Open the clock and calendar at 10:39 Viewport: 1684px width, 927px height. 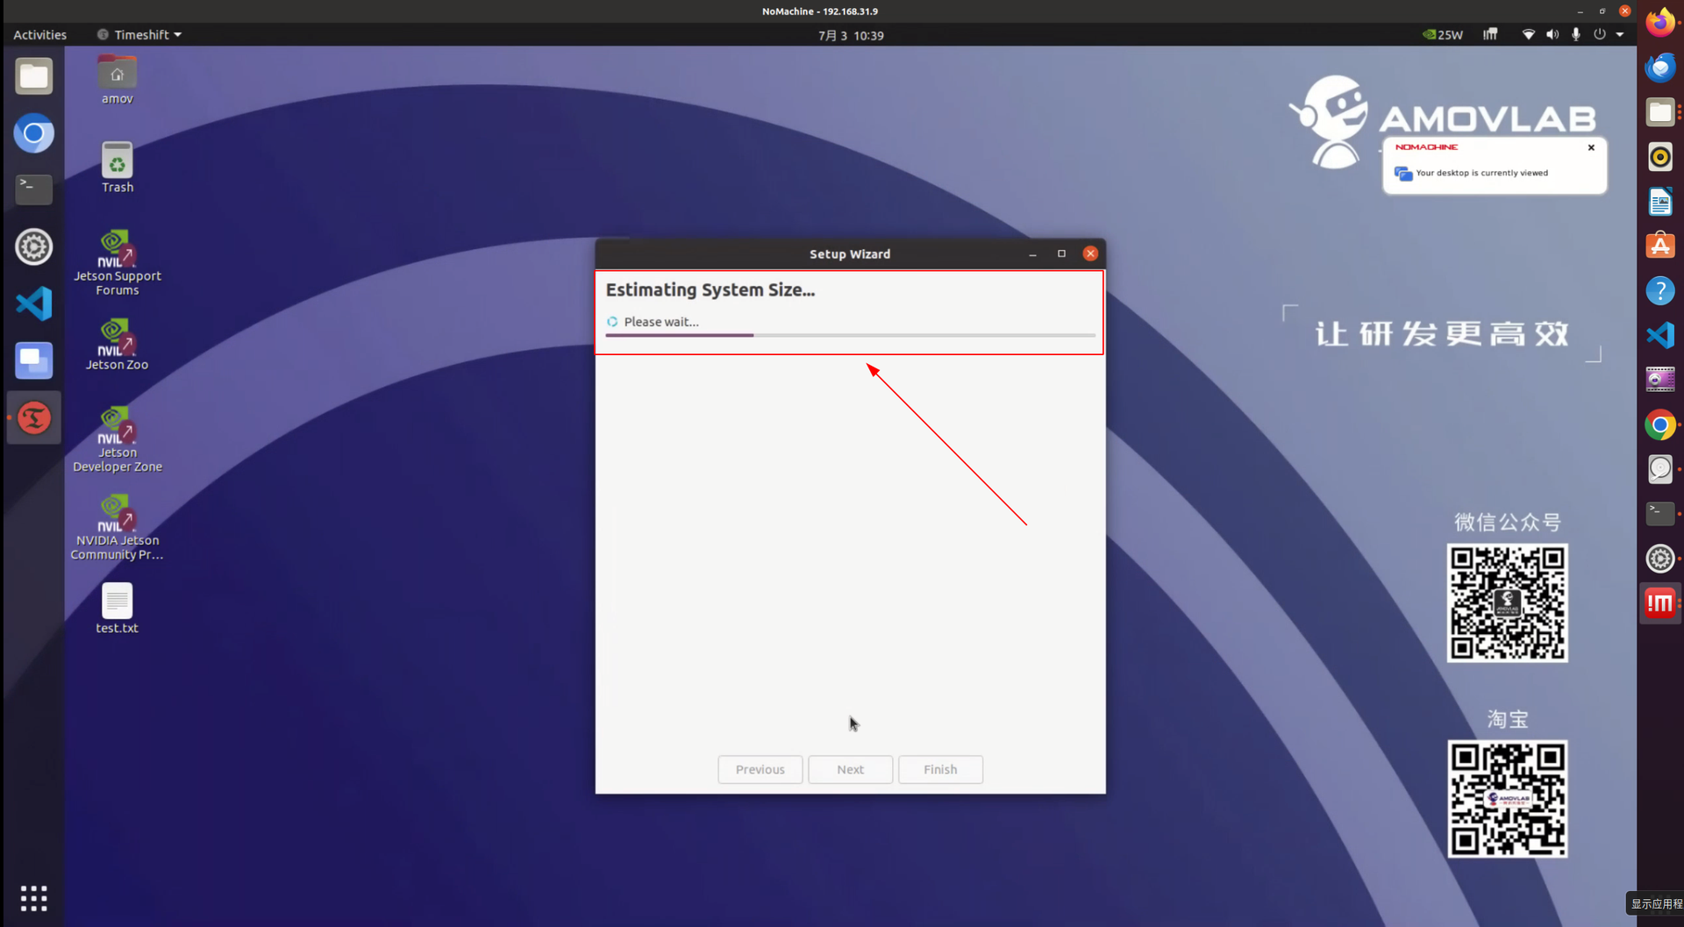tap(851, 36)
